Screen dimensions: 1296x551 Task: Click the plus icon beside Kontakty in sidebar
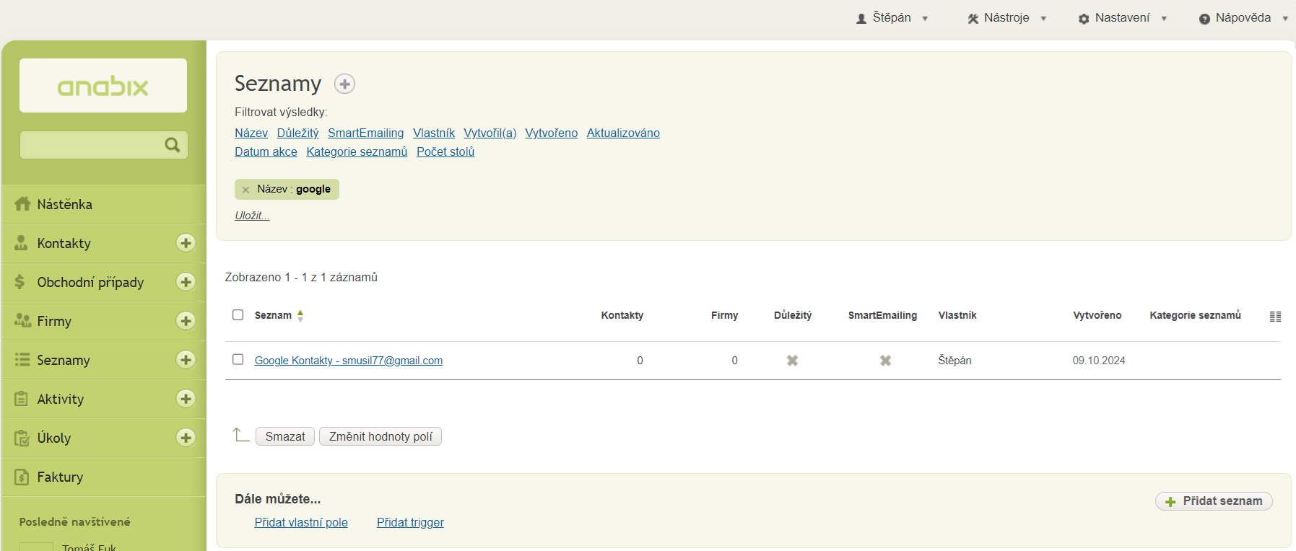click(186, 243)
